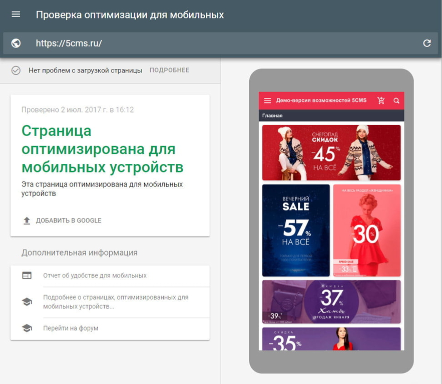Select 'Перейти на форум' item
442x384 pixels.
pos(71,328)
